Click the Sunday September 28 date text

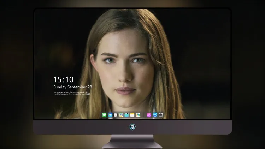(x=73, y=87)
